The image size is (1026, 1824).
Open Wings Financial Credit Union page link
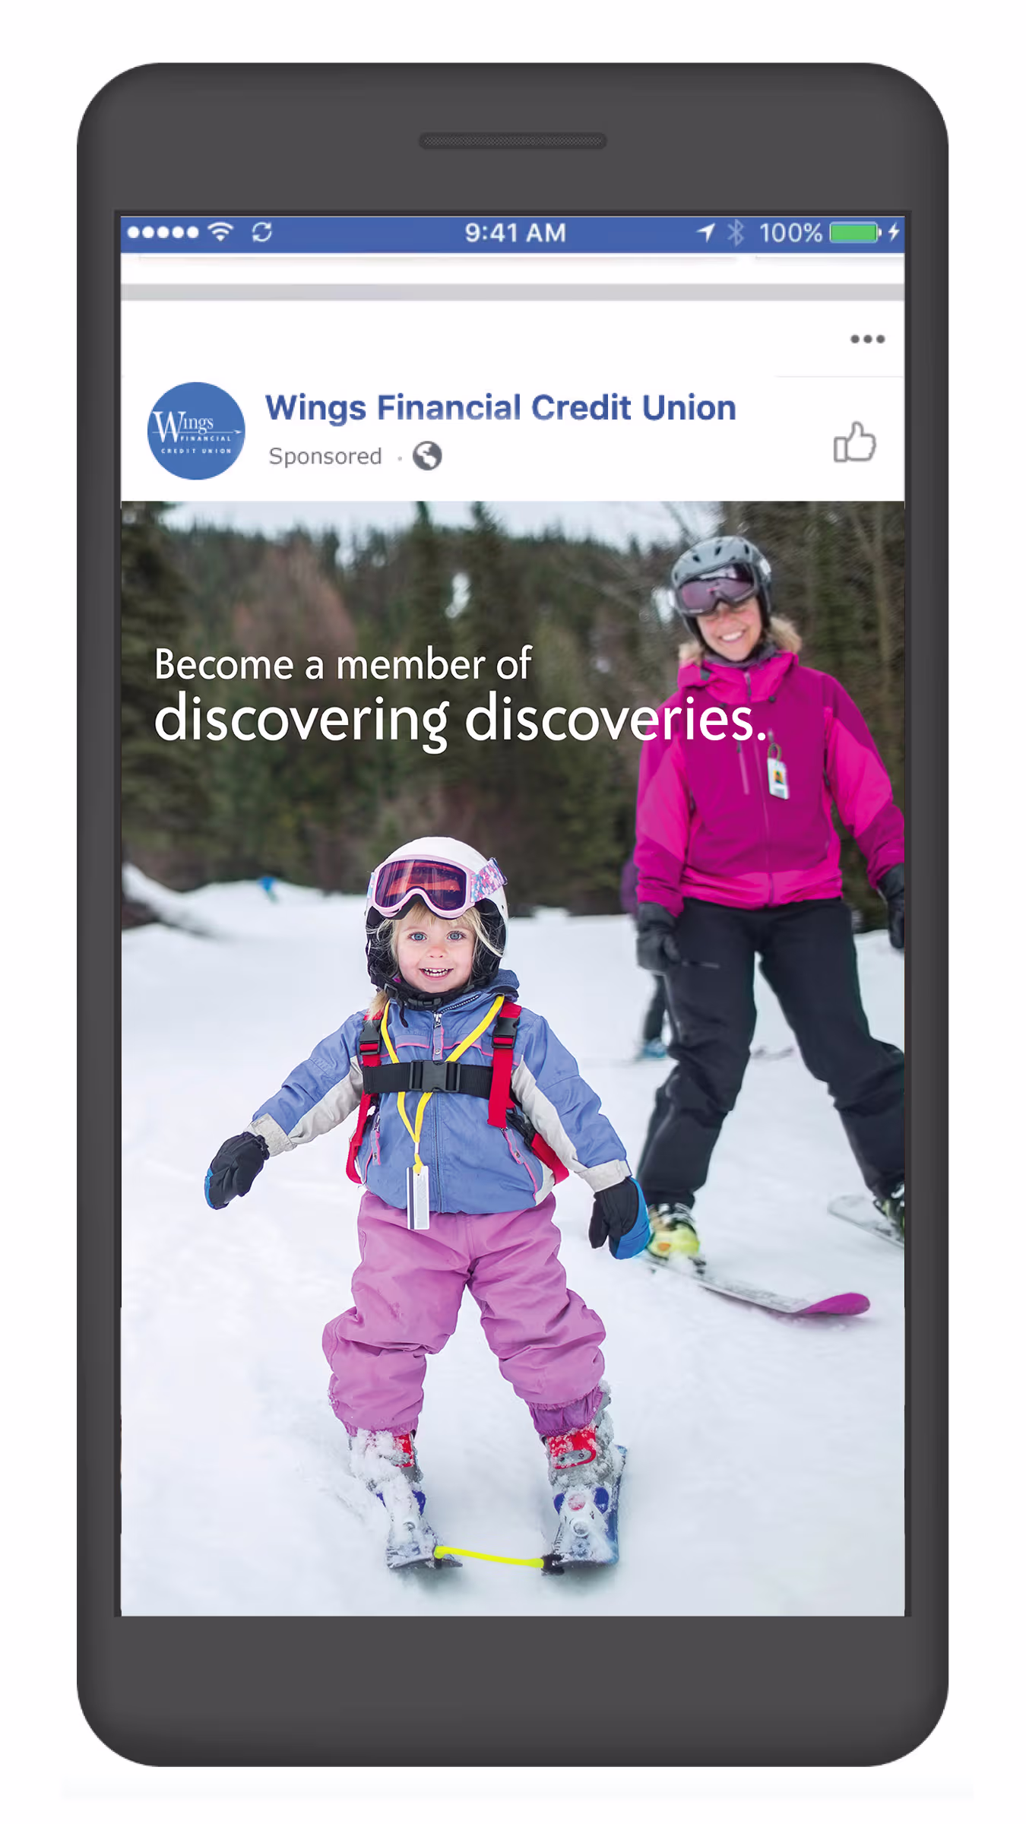(x=500, y=407)
